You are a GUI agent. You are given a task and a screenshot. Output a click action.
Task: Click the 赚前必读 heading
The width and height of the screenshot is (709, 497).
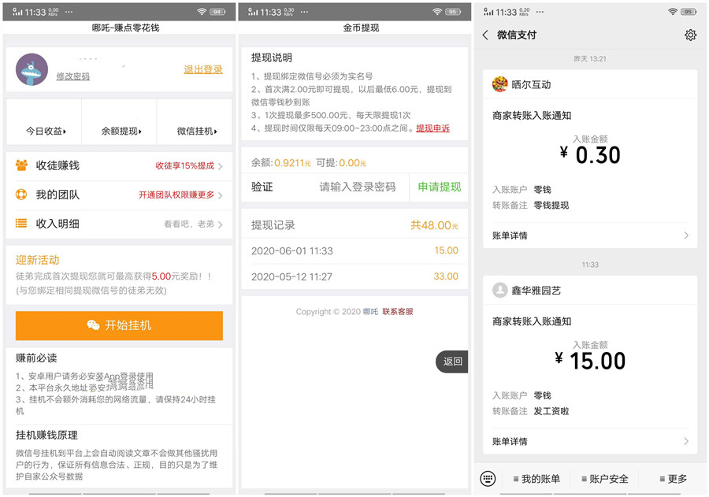(x=36, y=358)
